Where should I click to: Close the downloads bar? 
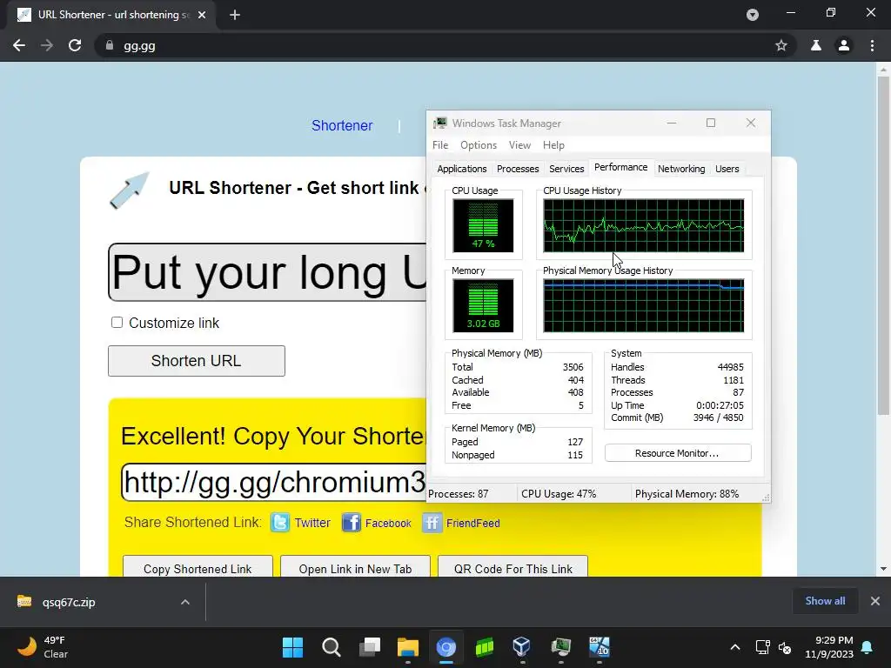(x=875, y=601)
